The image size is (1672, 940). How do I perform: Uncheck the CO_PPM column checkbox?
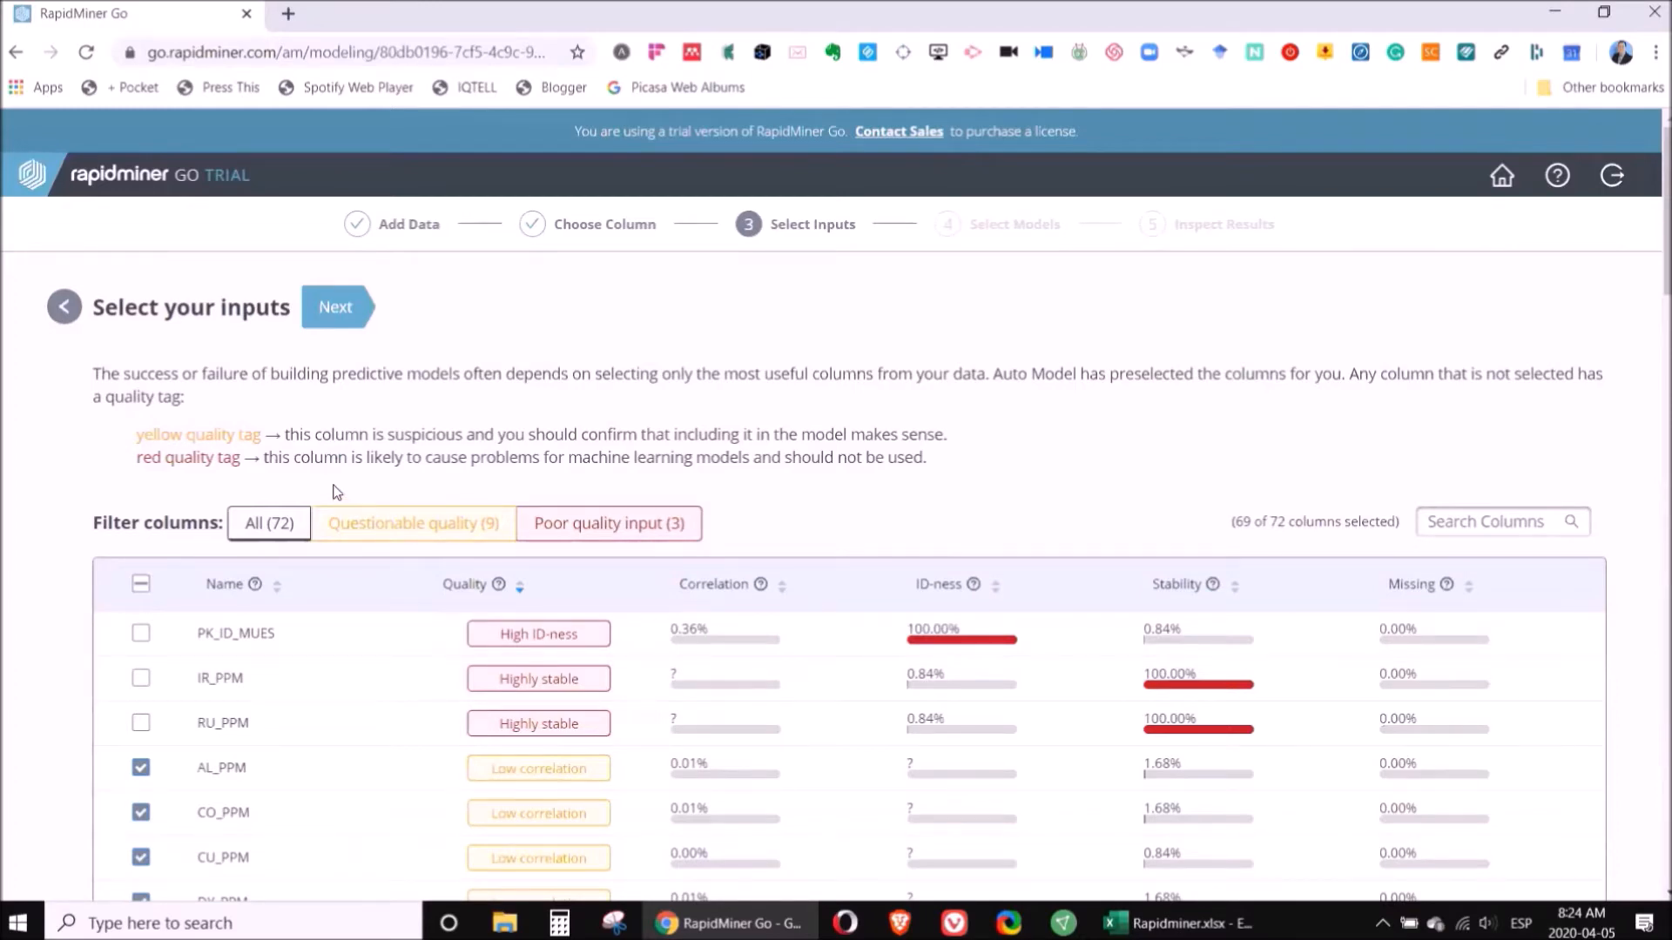pyautogui.click(x=140, y=812)
